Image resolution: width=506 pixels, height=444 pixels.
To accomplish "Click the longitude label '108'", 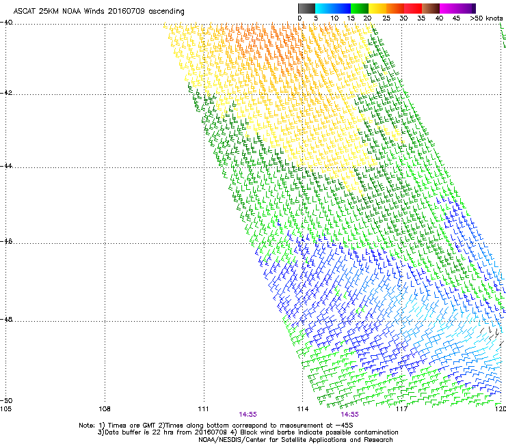I will coord(105,409).
